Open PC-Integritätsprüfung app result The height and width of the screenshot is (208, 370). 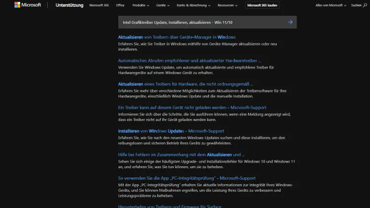(187, 178)
